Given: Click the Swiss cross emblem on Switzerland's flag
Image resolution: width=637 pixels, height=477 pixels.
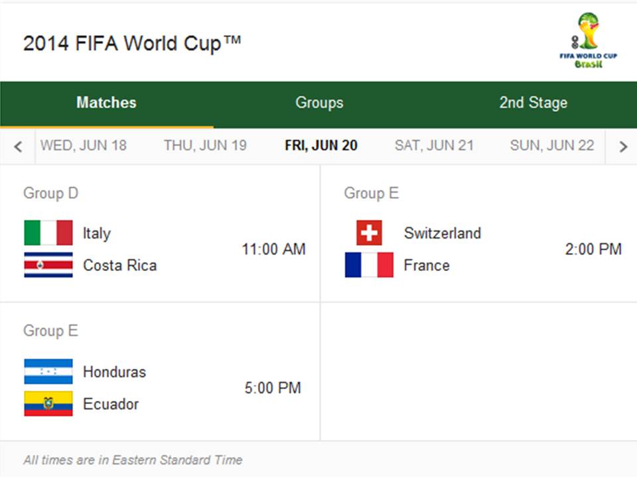Looking at the screenshot, I should pyautogui.click(x=368, y=233).
